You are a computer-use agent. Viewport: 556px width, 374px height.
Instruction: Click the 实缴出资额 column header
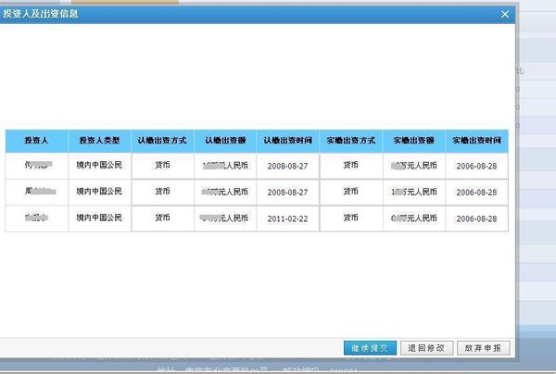pyautogui.click(x=413, y=141)
